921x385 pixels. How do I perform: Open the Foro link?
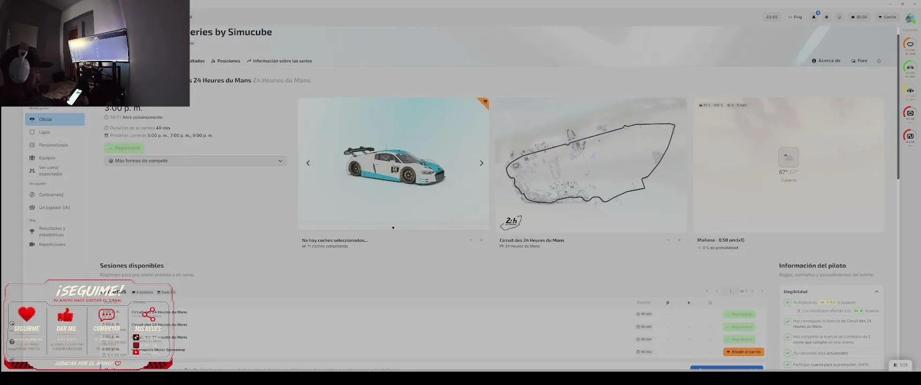pyautogui.click(x=859, y=61)
